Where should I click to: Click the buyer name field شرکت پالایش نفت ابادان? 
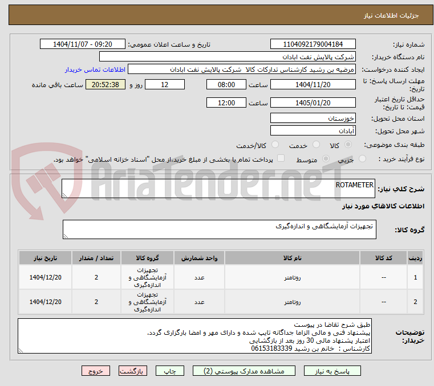pyautogui.click(x=227, y=56)
